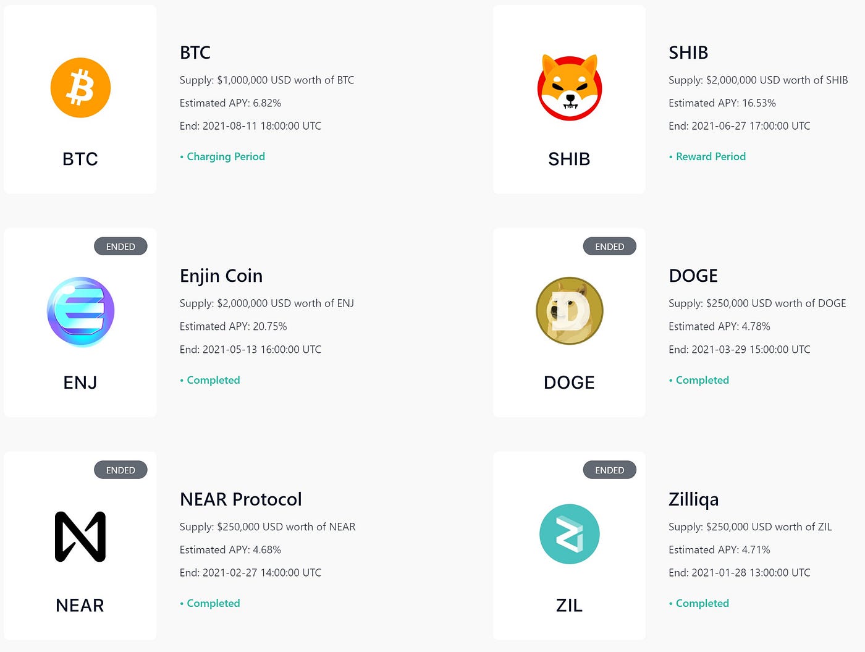Open the NEAR Protocol heading
This screenshot has height=652, width=865.
(x=241, y=499)
